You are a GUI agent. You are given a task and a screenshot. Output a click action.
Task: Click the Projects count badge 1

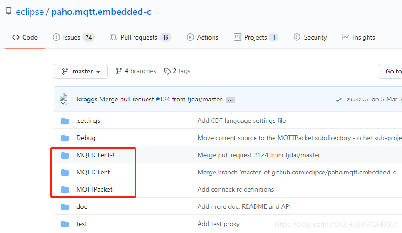(x=274, y=37)
